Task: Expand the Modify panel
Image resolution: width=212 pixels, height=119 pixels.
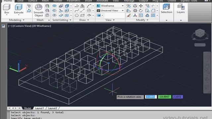Action: pyautogui.click(x=142, y=20)
